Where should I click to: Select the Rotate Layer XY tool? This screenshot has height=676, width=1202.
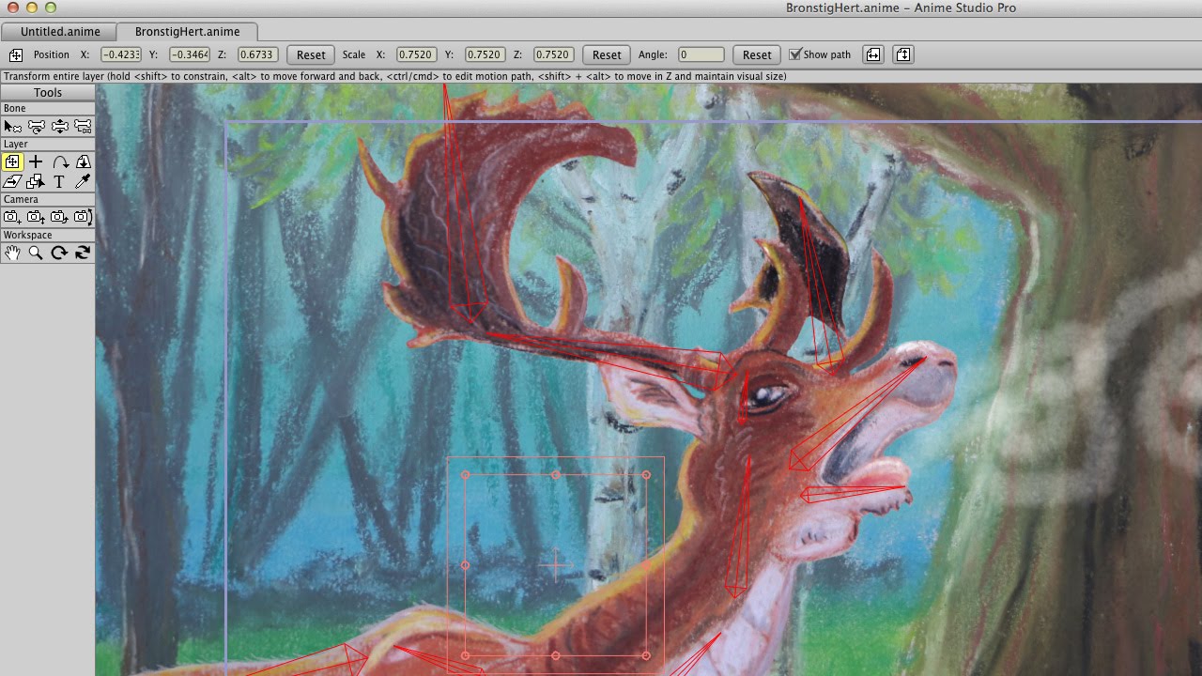[83, 161]
